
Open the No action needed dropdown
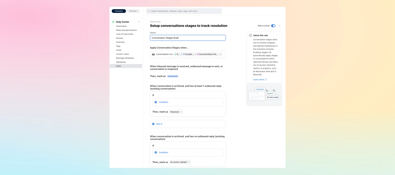[180, 162]
